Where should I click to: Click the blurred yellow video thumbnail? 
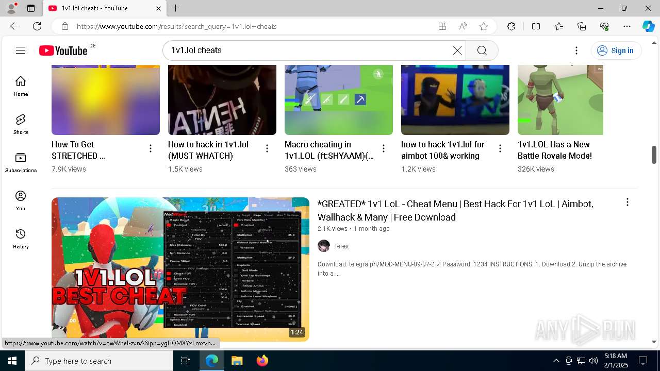coord(106,100)
